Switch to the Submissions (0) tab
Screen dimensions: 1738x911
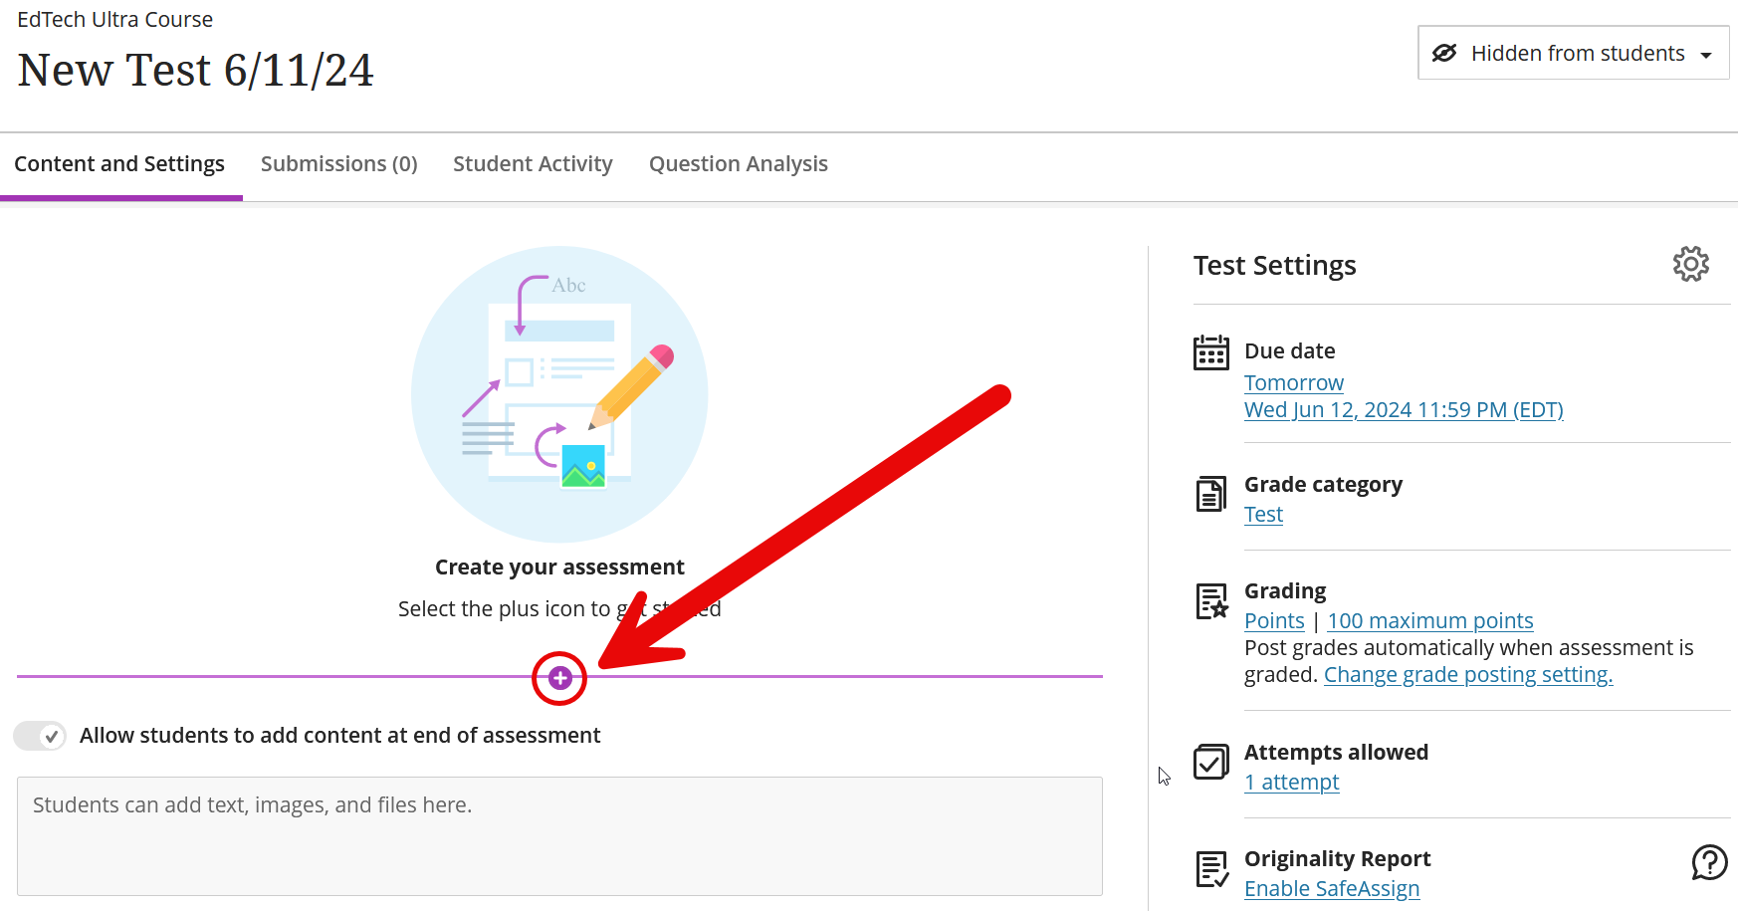point(338,164)
